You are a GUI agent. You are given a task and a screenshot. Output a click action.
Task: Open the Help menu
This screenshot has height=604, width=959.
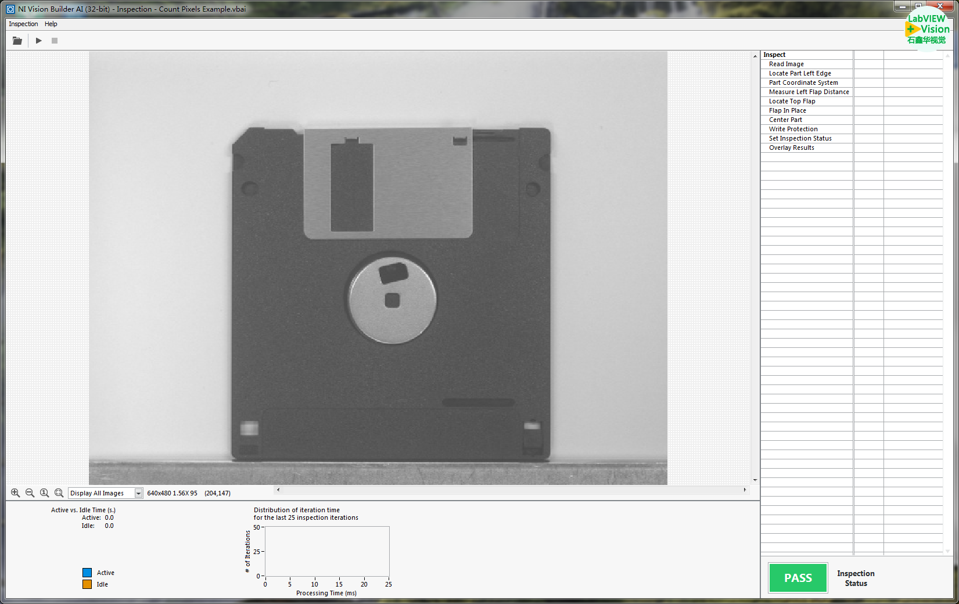(51, 24)
